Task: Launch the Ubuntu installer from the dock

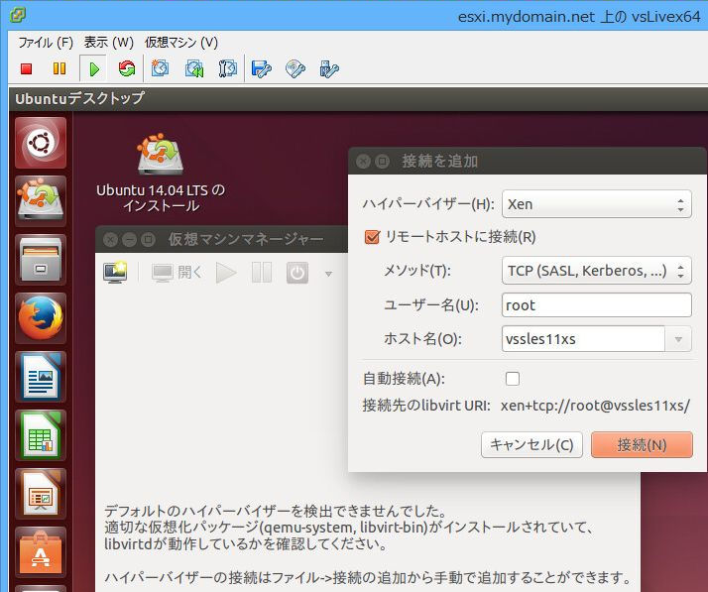Action: [x=41, y=201]
